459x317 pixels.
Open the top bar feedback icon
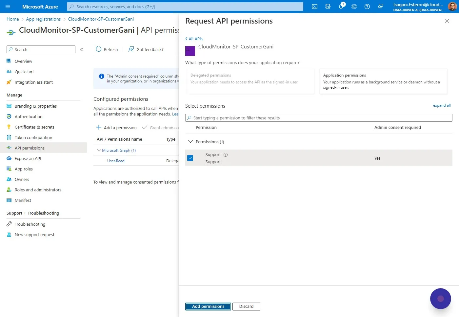380,7
